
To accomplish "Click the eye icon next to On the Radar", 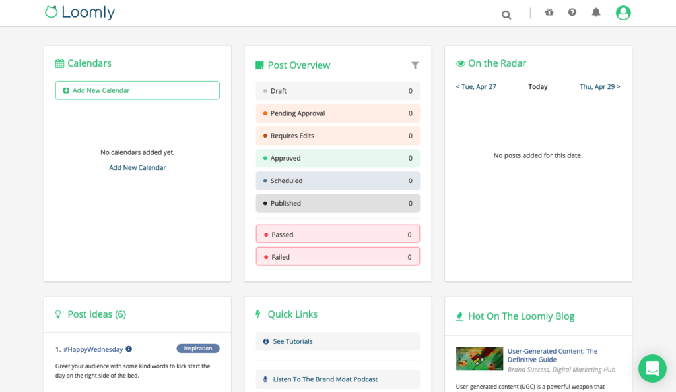I will pyautogui.click(x=460, y=63).
